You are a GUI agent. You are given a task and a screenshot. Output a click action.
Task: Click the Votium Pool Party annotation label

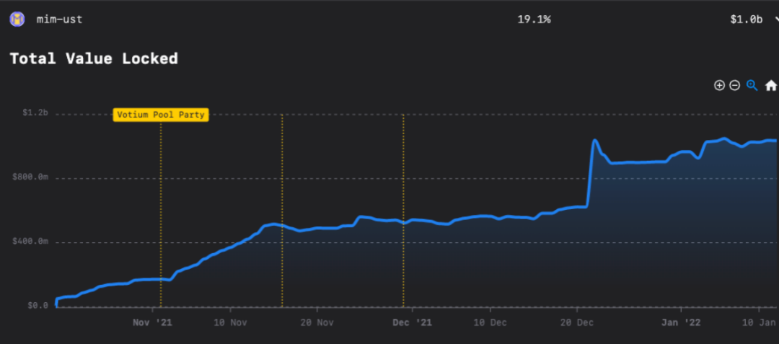coord(161,115)
